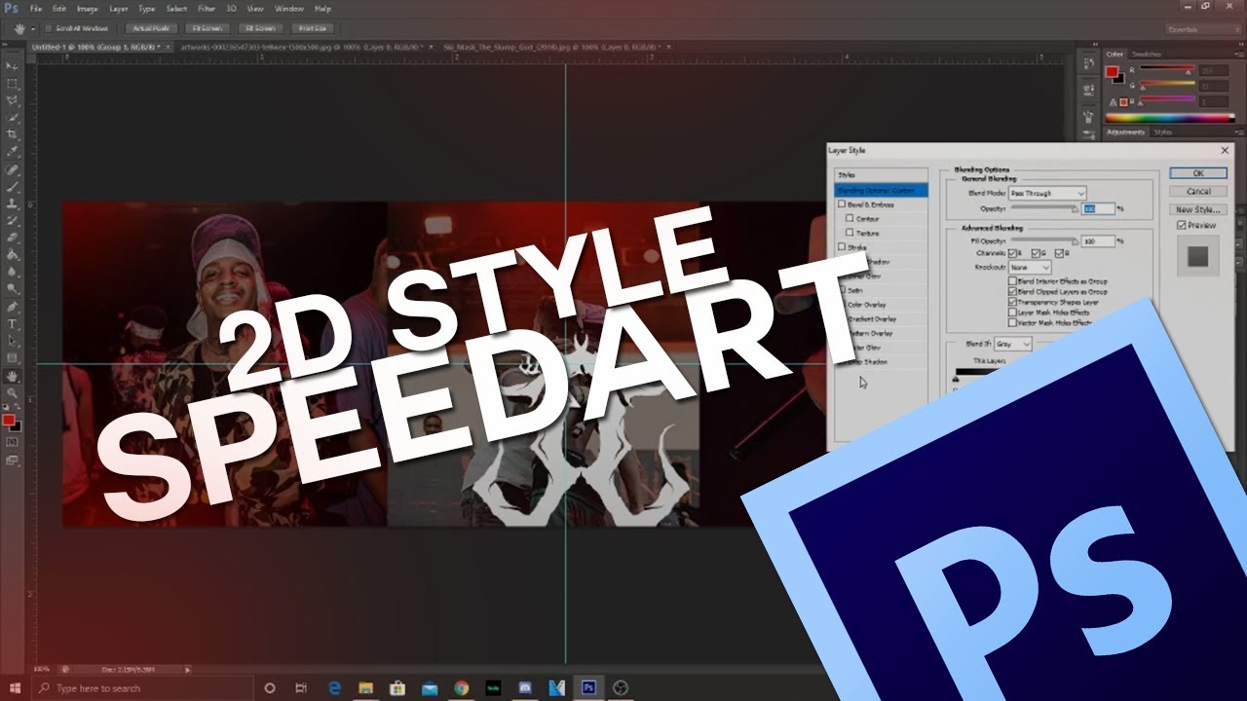Click the Fill Opacity percentage field
The width and height of the screenshot is (1247, 701).
pos(1098,240)
